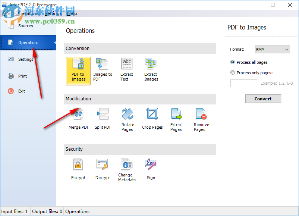The width and height of the screenshot is (299, 216).
Task: Click the Convert button
Action: pos(263,98)
